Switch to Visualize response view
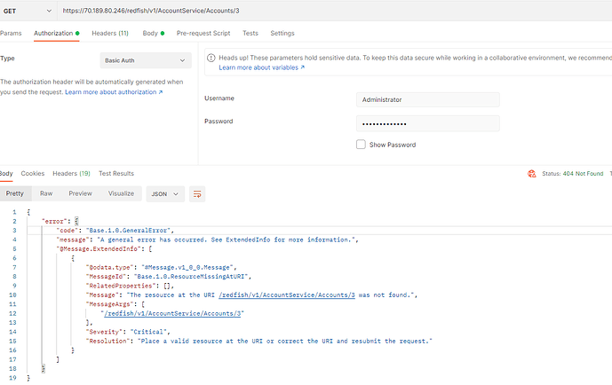 (x=121, y=193)
